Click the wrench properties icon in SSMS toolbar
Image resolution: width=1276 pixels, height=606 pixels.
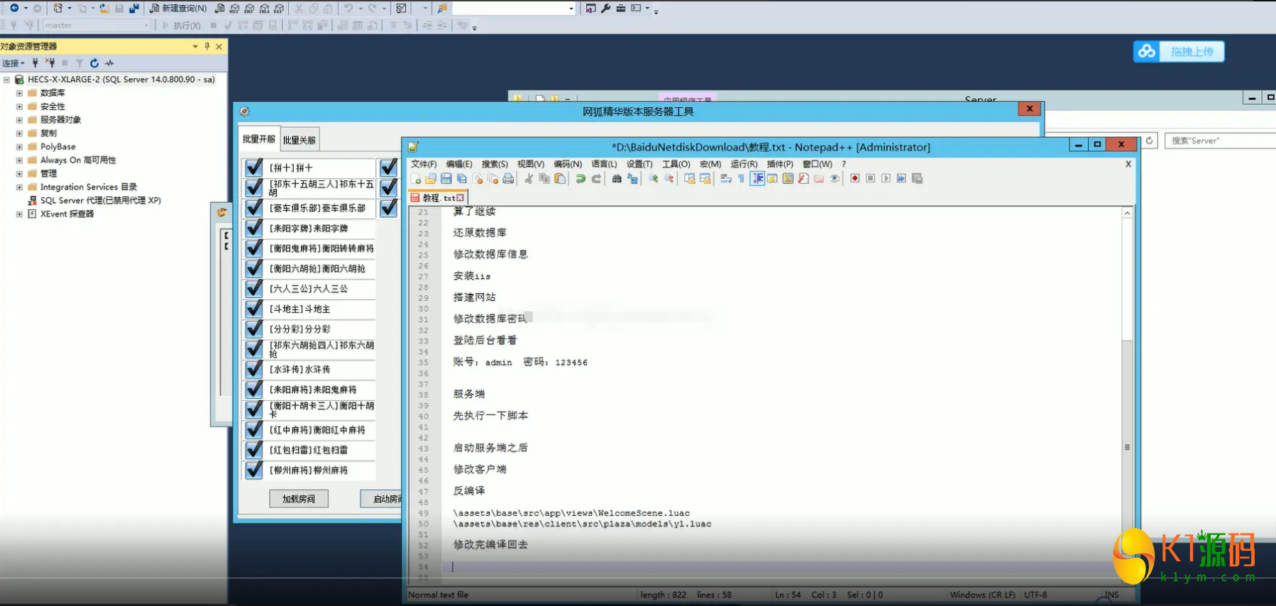point(605,9)
